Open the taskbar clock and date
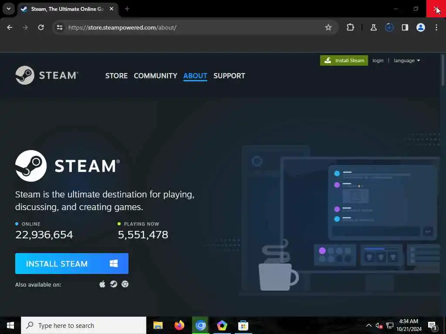 pos(409,325)
